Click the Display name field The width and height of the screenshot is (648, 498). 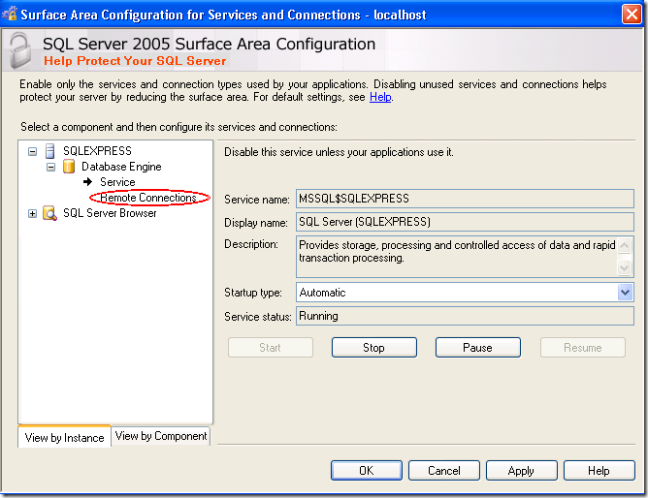click(465, 222)
